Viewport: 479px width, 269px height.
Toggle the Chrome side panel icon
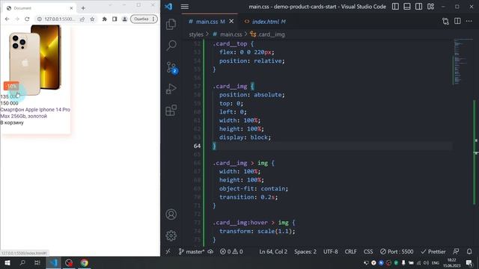pyautogui.click(x=115, y=19)
